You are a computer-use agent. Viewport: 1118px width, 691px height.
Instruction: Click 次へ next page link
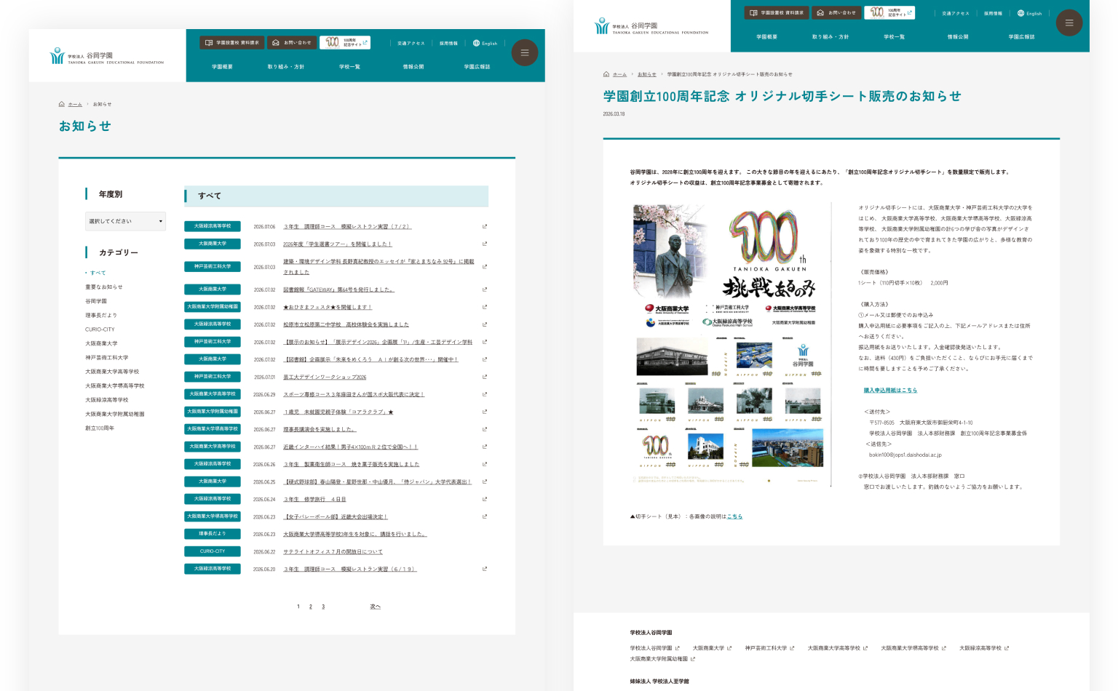[x=375, y=607]
